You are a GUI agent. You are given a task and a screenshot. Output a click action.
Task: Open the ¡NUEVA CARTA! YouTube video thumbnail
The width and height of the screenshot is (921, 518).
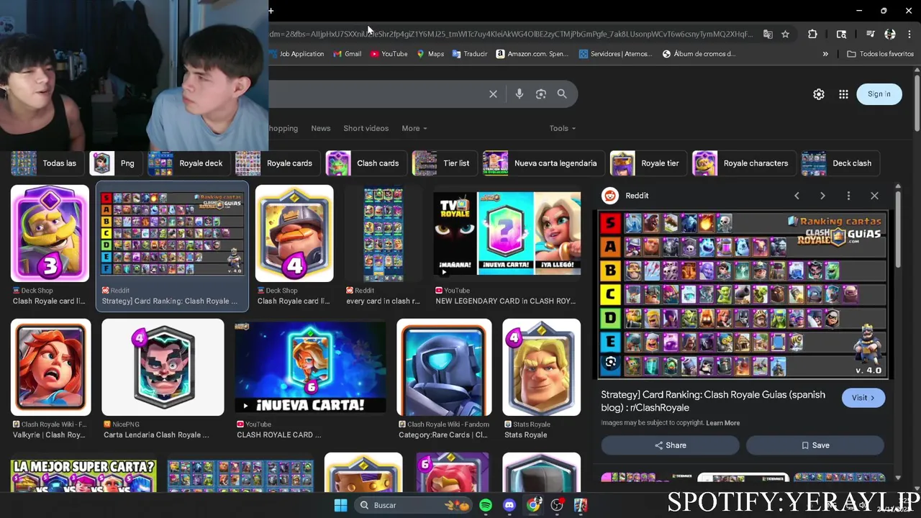[x=310, y=368]
